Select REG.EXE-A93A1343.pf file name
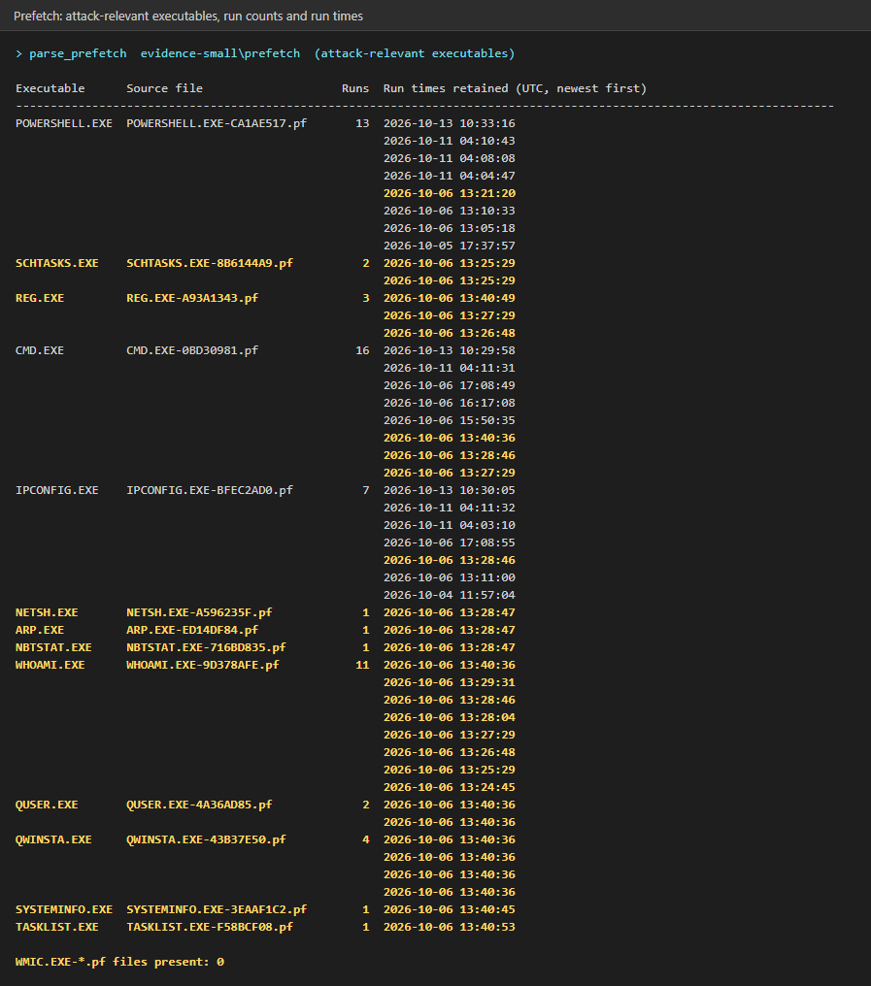Screen dimensions: 871x986 [192, 298]
